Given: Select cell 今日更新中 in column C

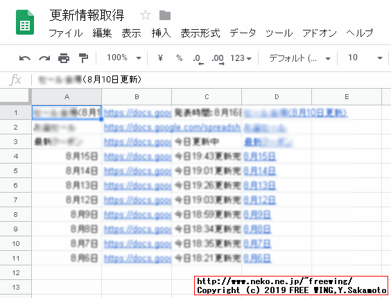Looking at the screenshot, I should pos(207,142).
